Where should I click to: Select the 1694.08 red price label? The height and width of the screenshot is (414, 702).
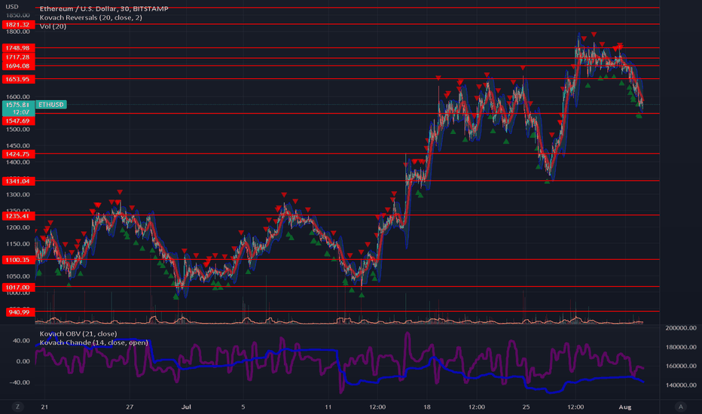pos(18,65)
